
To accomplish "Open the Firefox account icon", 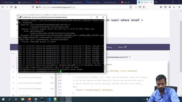I will pyautogui.click(x=170, y=7).
